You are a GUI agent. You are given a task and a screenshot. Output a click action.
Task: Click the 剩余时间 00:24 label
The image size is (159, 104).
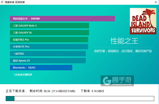[x=40, y=91]
